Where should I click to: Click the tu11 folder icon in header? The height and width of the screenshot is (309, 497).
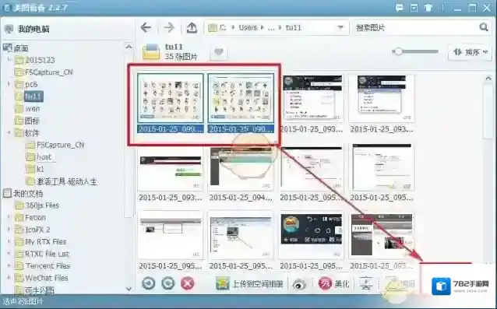click(x=151, y=51)
